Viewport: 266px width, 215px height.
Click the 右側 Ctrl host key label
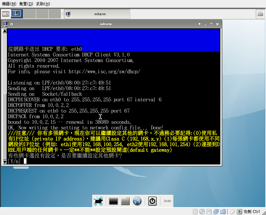pyautogui.click(x=251, y=212)
